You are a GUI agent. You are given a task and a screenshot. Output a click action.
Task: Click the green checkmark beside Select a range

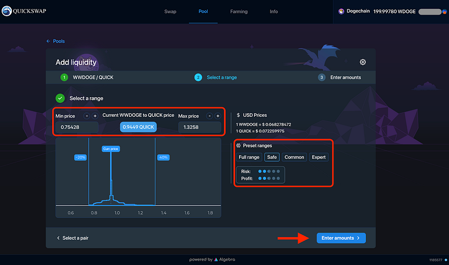(60, 98)
